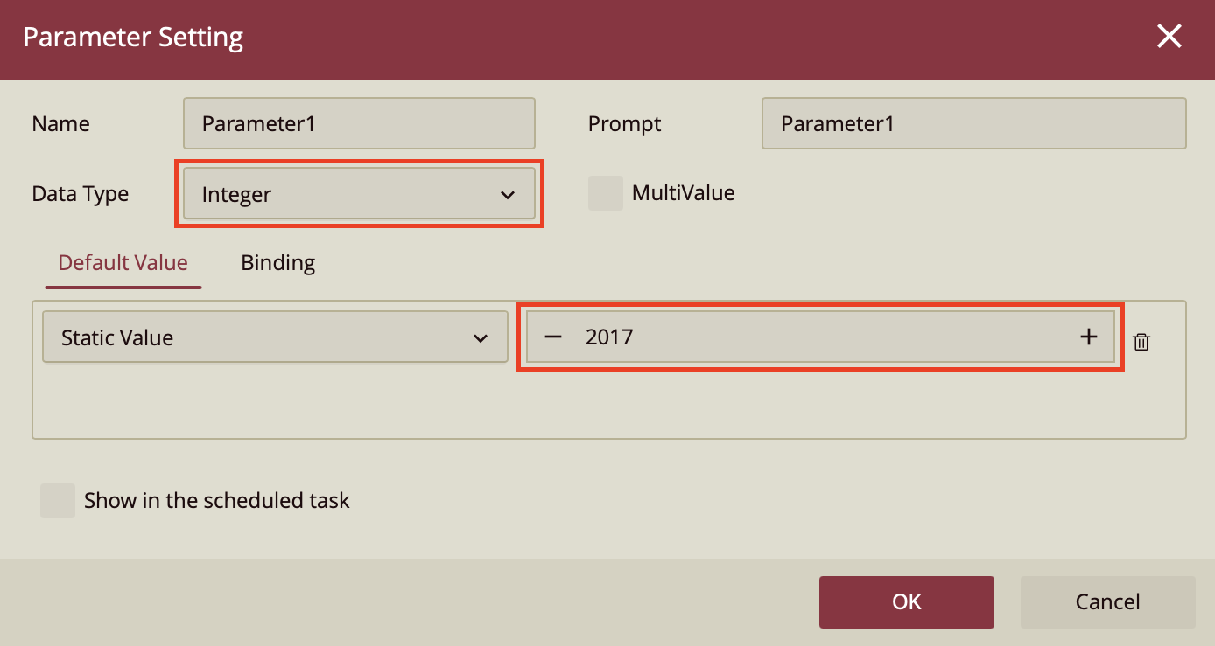Click the dialog title Parameter Setting
This screenshot has width=1215, height=646.
[132, 37]
